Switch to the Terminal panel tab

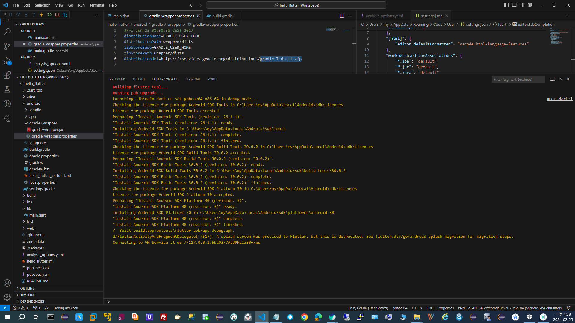click(193, 79)
